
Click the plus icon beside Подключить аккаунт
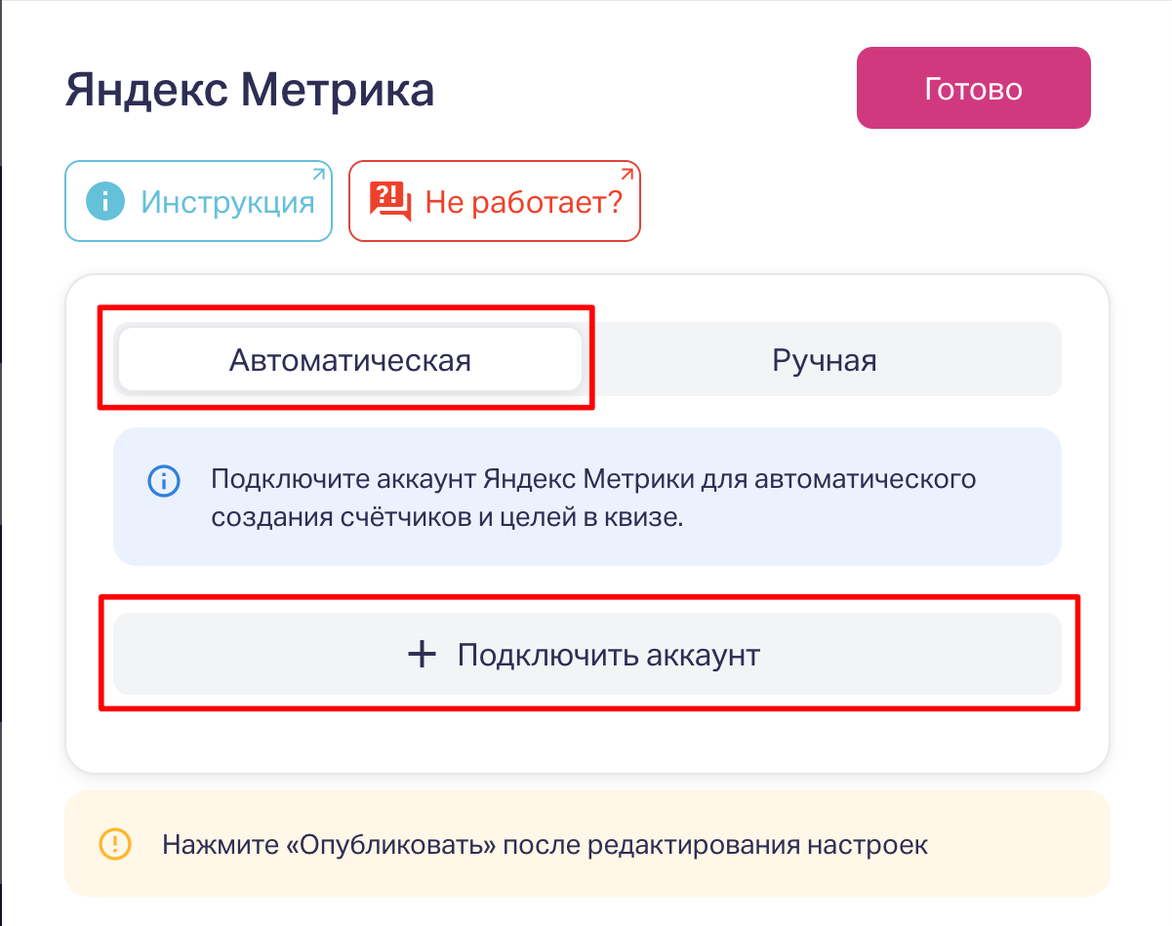pos(422,654)
